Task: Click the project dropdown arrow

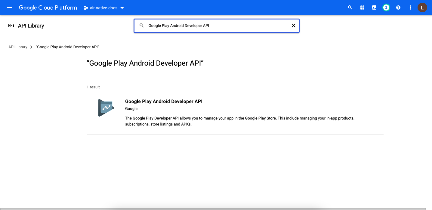Action: [122, 8]
